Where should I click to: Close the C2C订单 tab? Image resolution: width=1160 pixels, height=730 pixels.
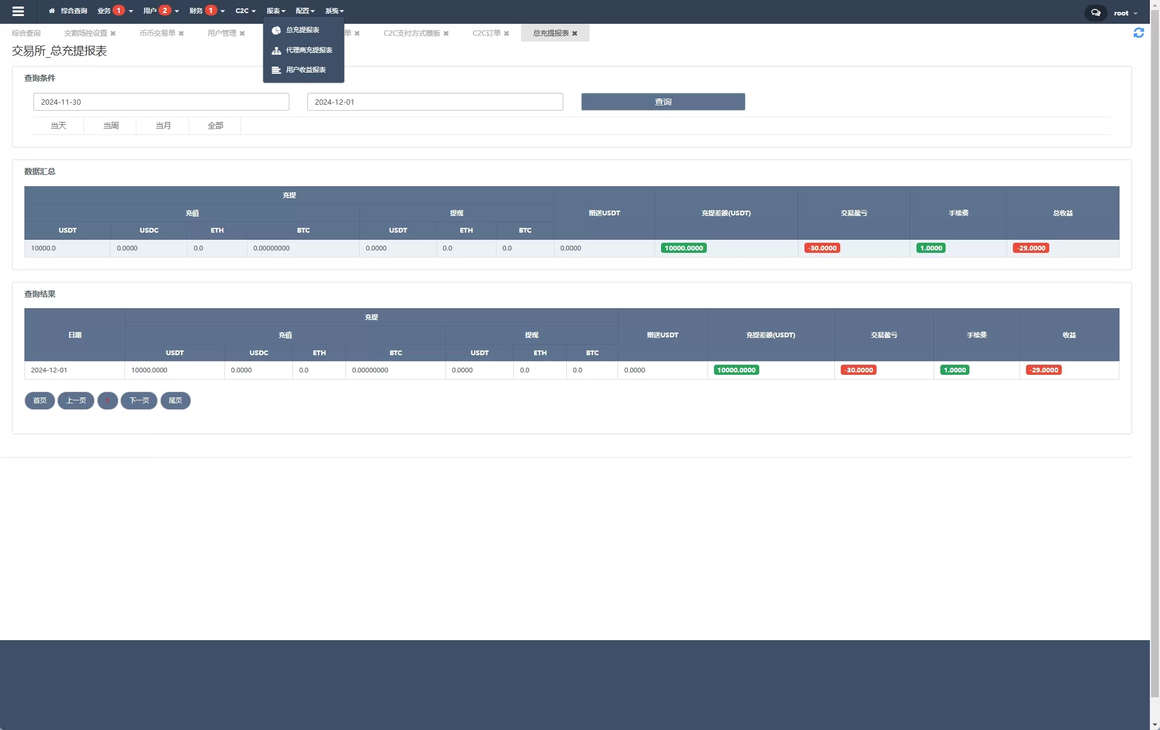click(507, 34)
